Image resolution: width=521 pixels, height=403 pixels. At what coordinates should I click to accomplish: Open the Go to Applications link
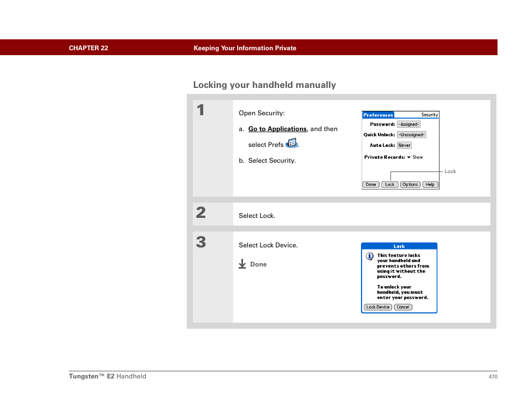[x=277, y=129]
